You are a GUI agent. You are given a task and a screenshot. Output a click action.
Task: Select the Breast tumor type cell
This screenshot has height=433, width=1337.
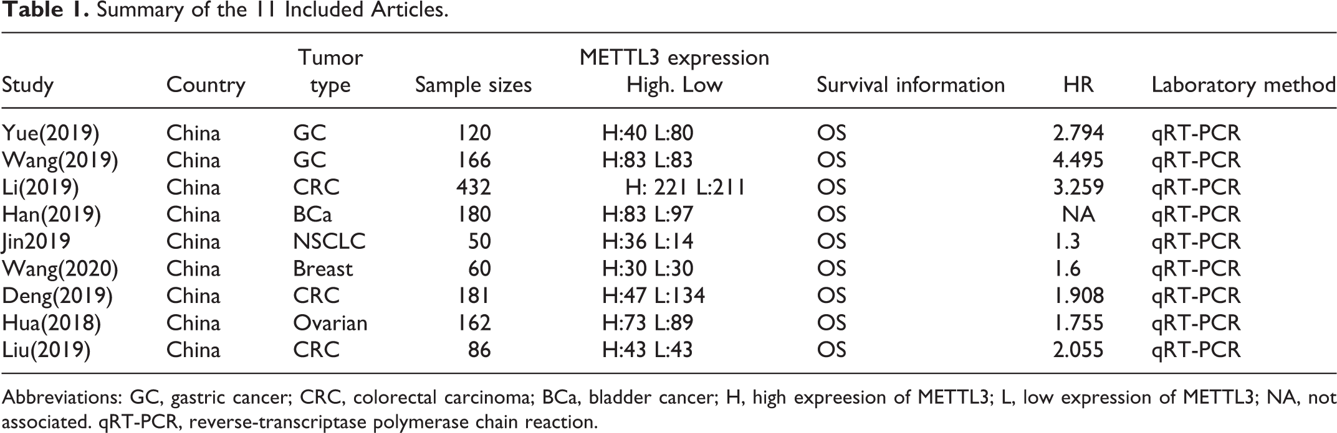click(x=323, y=269)
